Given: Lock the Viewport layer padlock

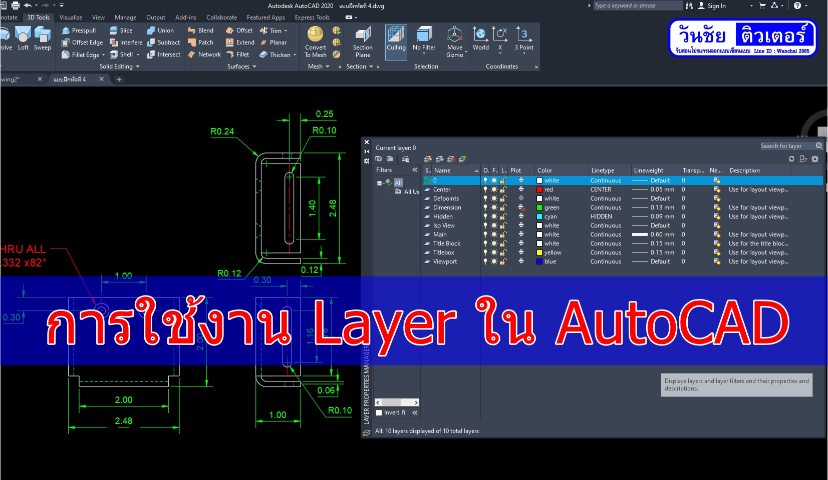Looking at the screenshot, I should [503, 261].
